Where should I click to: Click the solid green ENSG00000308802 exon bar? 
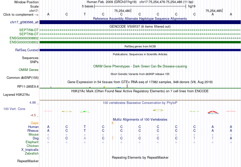[x=140, y=42]
